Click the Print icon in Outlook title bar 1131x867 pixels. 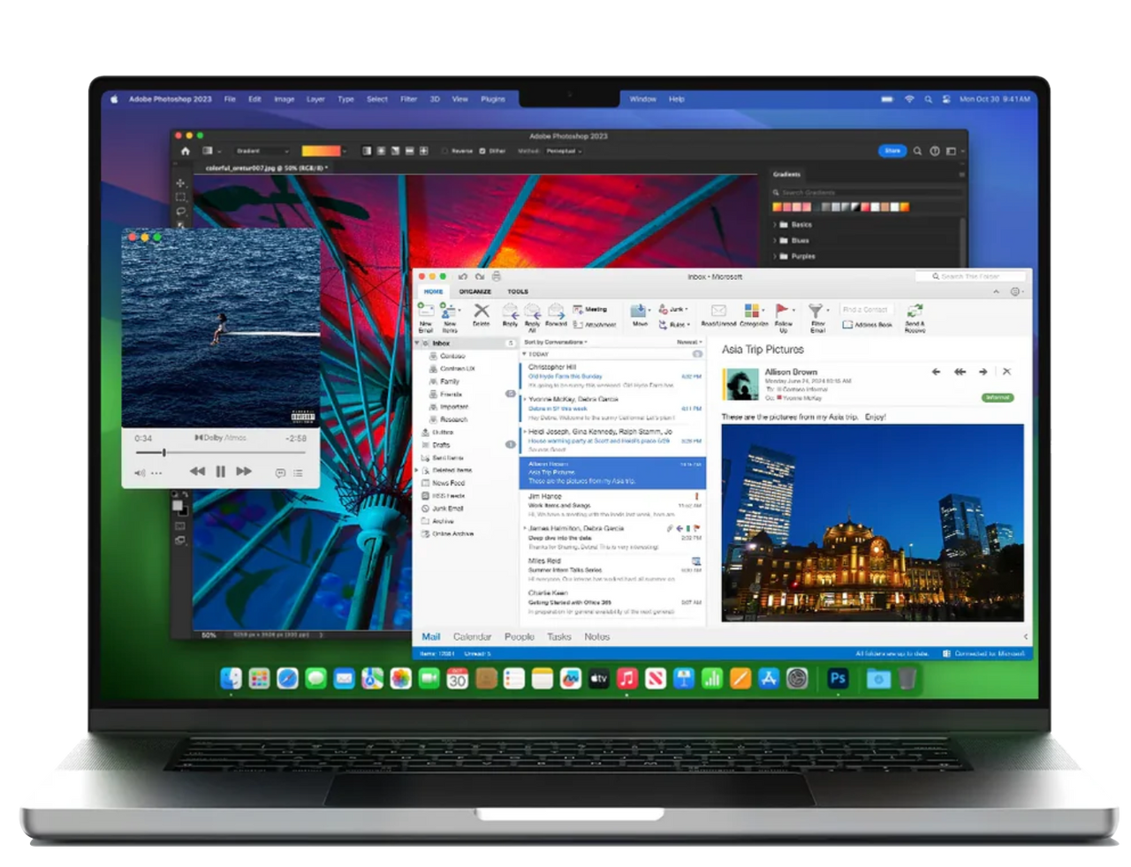click(x=496, y=276)
